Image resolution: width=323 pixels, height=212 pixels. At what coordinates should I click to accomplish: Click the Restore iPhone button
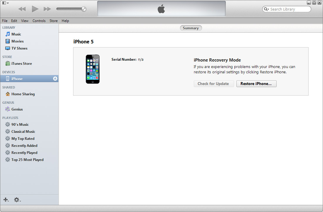(x=256, y=84)
